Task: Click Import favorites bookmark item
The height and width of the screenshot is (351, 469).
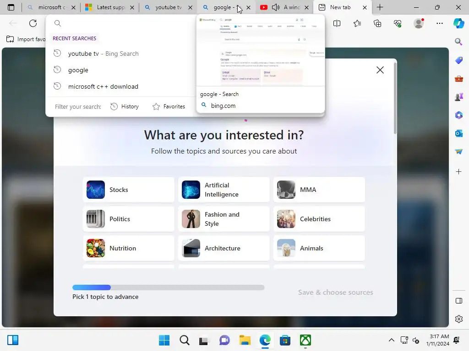Action: click(26, 39)
